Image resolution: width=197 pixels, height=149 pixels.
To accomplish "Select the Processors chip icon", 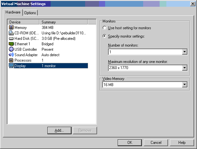I will [11, 60].
